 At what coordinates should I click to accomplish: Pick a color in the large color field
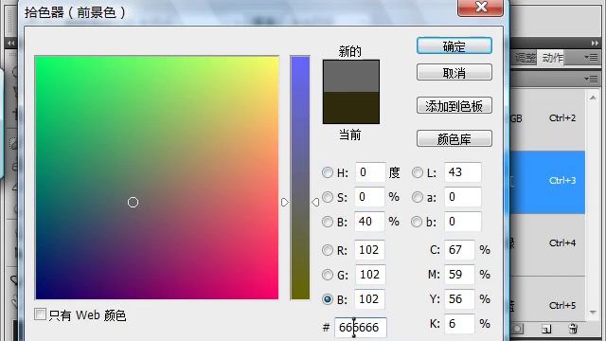click(156, 178)
